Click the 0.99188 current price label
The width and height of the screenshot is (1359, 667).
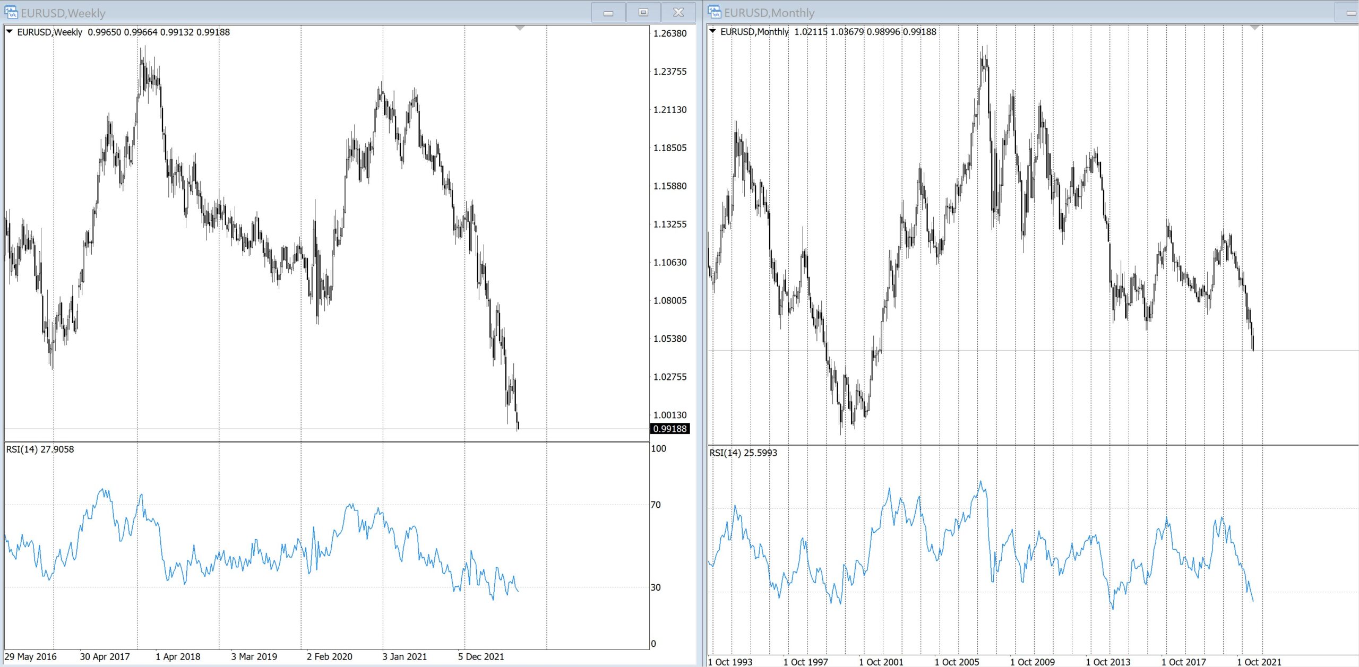tap(670, 429)
